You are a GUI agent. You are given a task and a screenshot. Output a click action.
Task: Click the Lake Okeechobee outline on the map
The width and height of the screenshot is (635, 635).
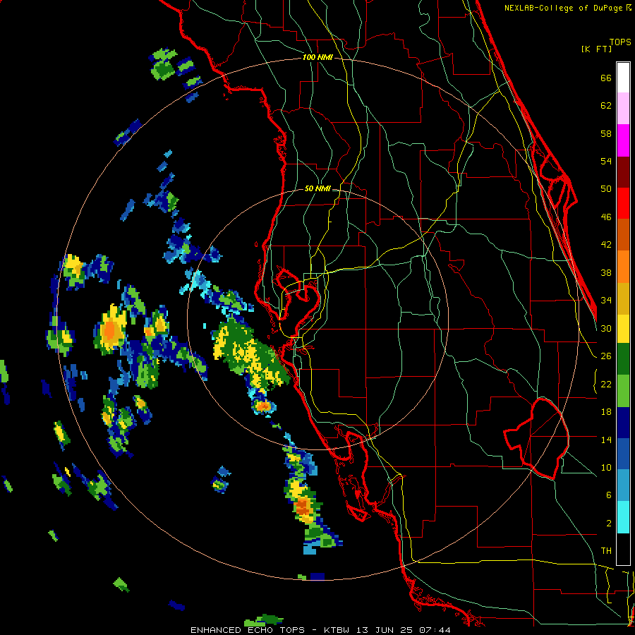click(x=537, y=439)
